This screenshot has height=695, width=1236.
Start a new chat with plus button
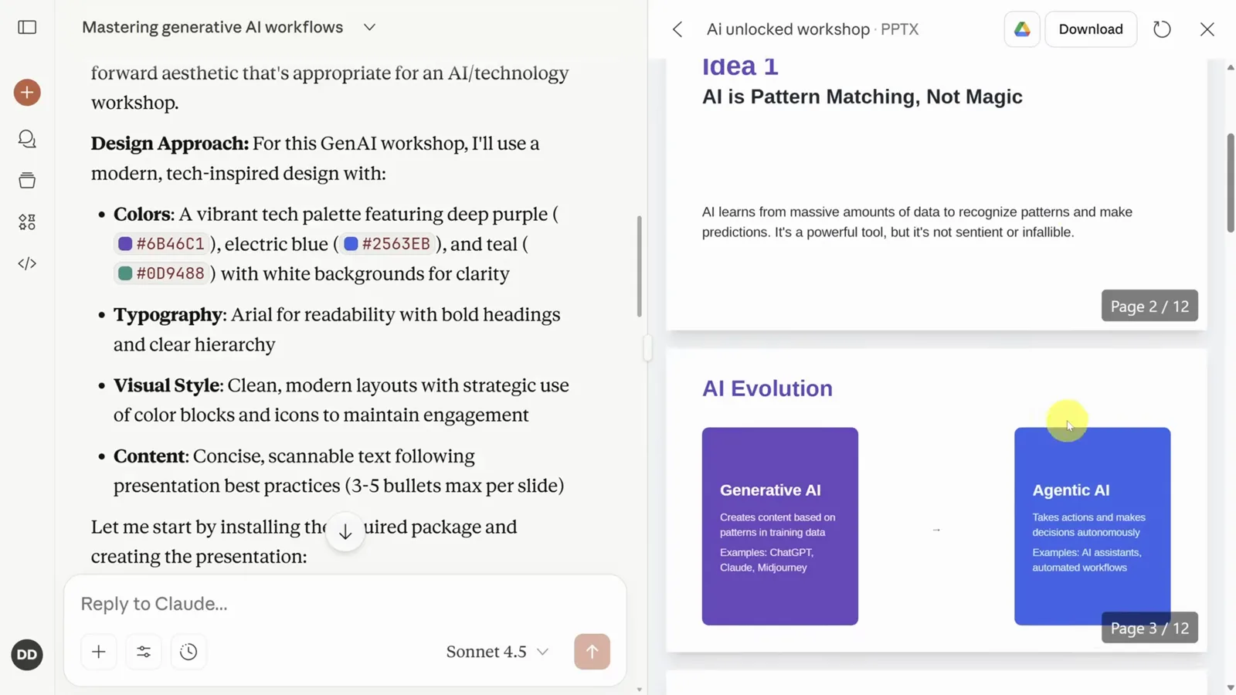(x=27, y=93)
